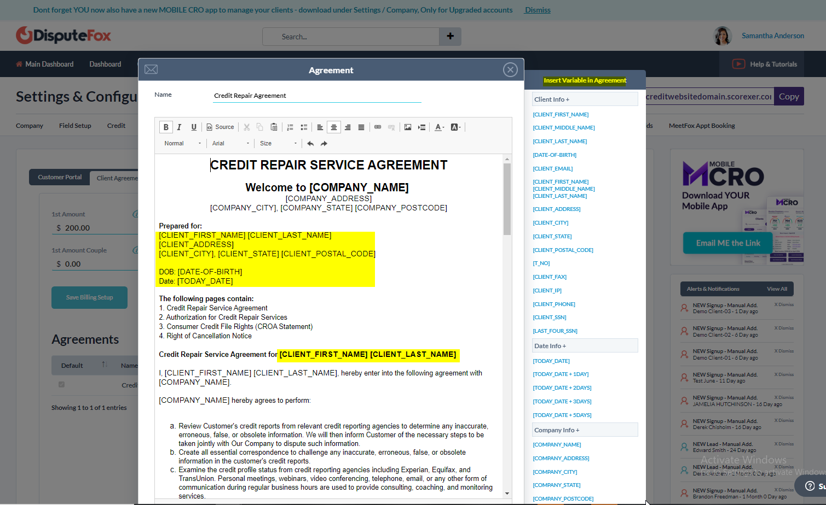Apply italic formatting in agreement editor

(179, 127)
